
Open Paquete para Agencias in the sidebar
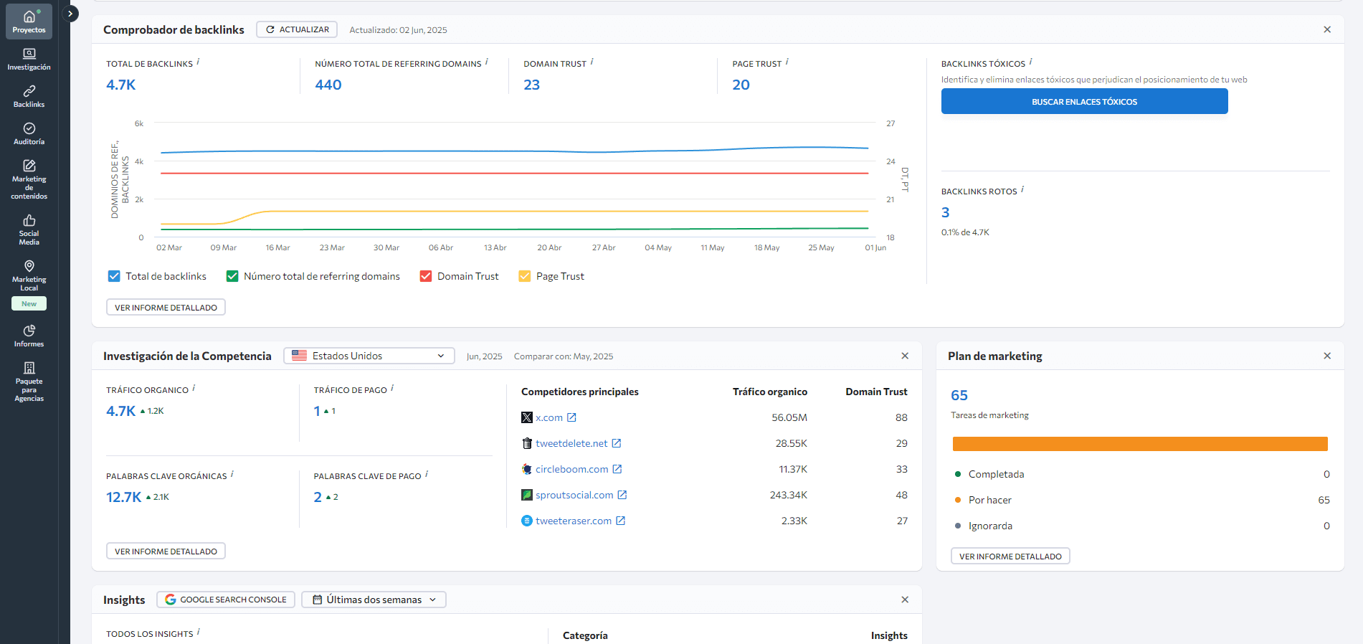pyautogui.click(x=29, y=382)
